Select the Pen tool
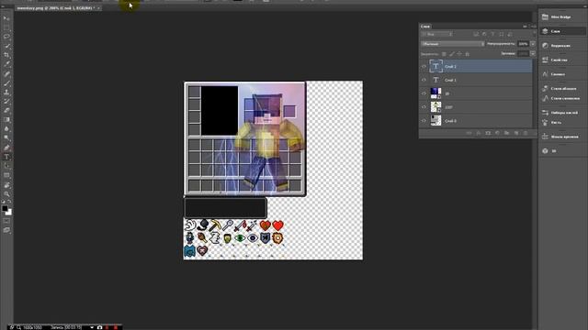This screenshot has width=588, height=330. click(x=6, y=148)
